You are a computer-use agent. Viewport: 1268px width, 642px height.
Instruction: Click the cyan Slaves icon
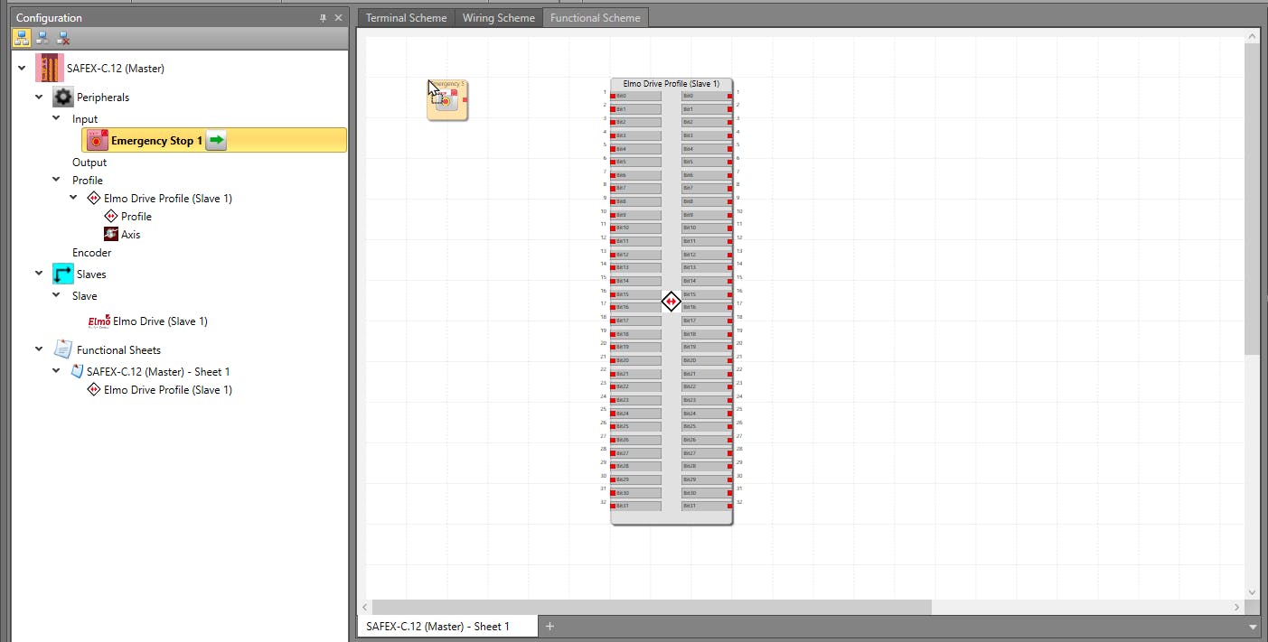pos(63,274)
